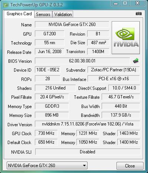Click the Device ID field 10DE - 05E2

[x=47, y=70]
